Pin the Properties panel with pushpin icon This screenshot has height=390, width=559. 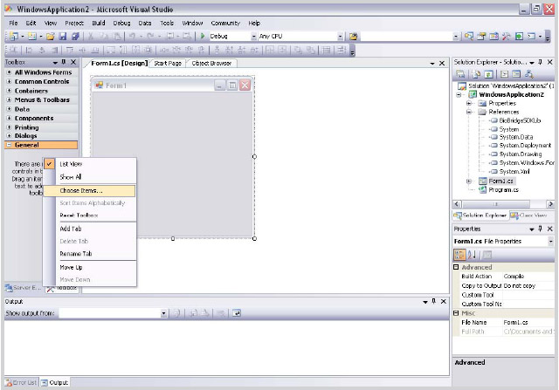(540, 229)
